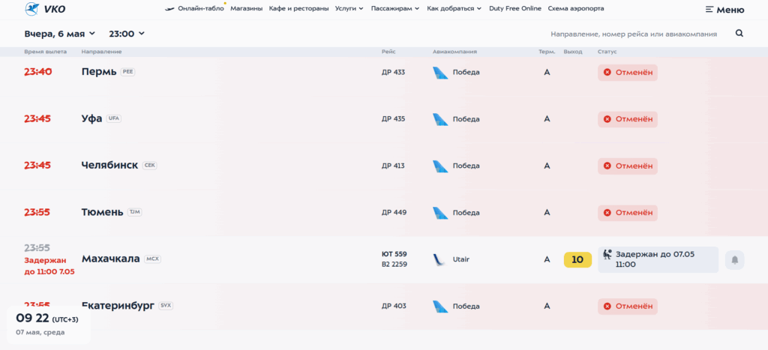Expand the Услуги menu
This screenshot has width=768, height=350.
349,8
